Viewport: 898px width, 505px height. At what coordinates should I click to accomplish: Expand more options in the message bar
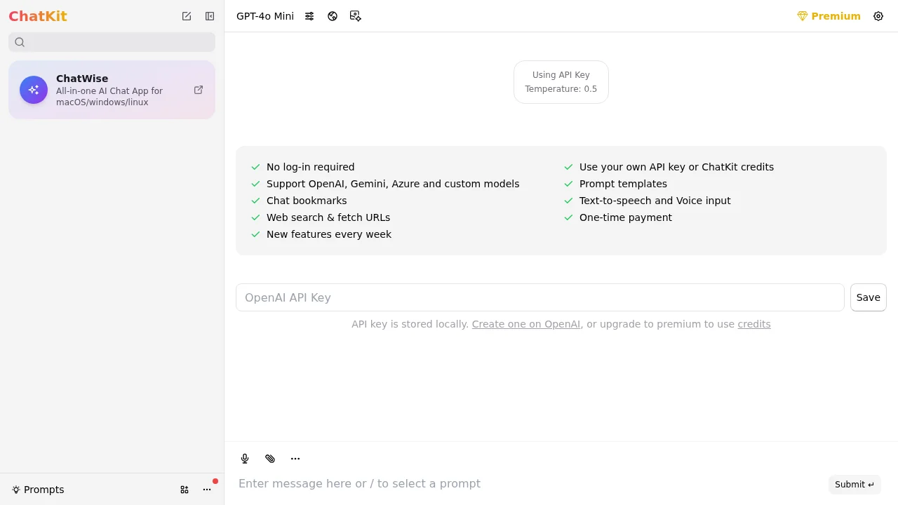click(x=295, y=458)
